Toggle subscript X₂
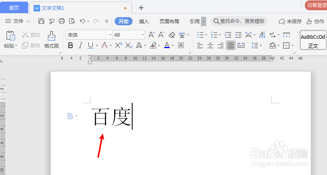 point(129,45)
